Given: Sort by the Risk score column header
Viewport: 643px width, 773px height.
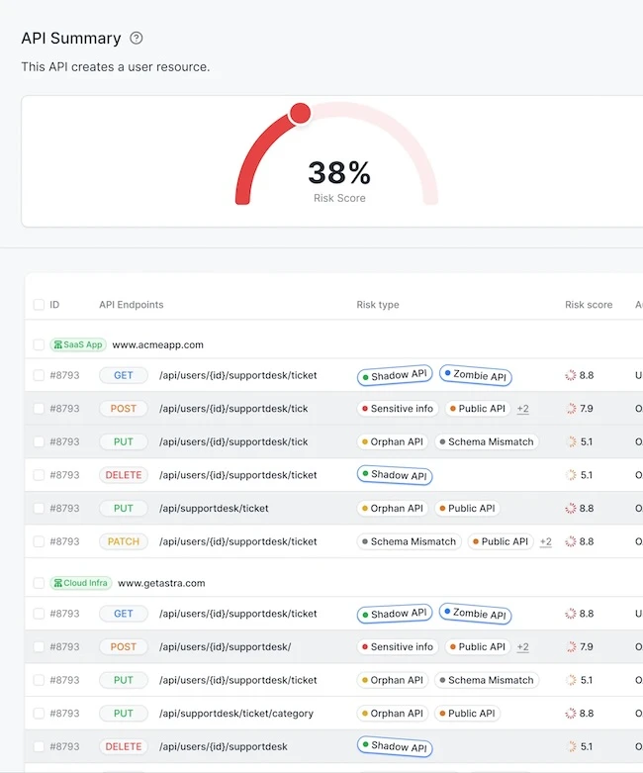Looking at the screenshot, I should pos(589,305).
